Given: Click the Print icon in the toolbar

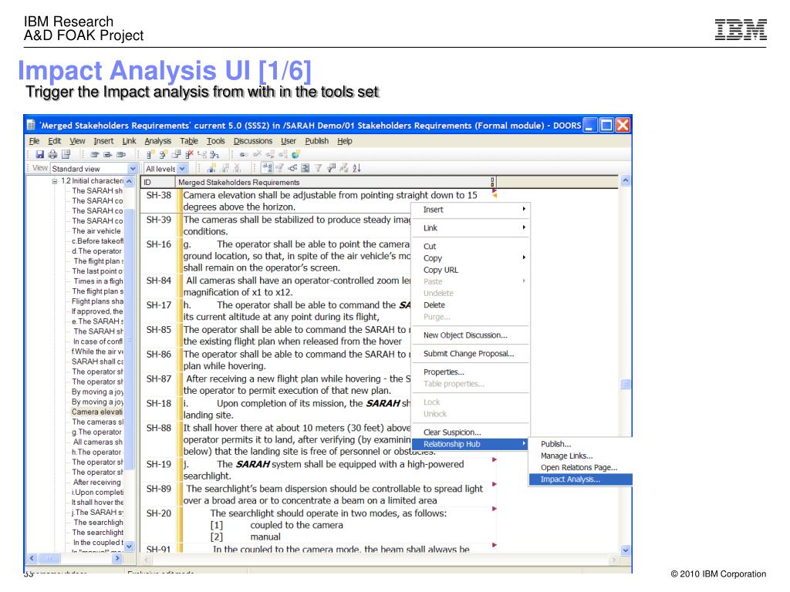Looking at the screenshot, I should coord(52,154).
